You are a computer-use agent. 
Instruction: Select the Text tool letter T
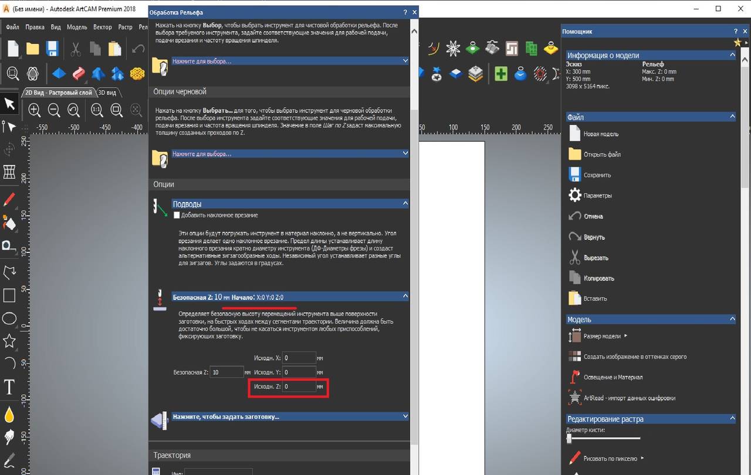(9, 387)
